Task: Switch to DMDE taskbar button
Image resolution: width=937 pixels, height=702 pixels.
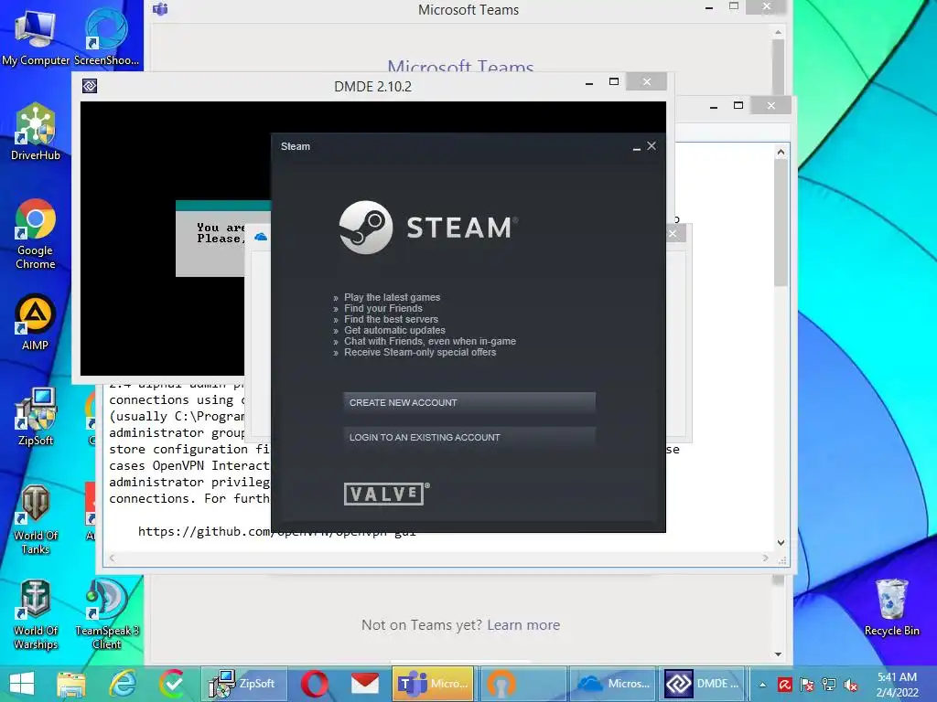Action: [702, 684]
